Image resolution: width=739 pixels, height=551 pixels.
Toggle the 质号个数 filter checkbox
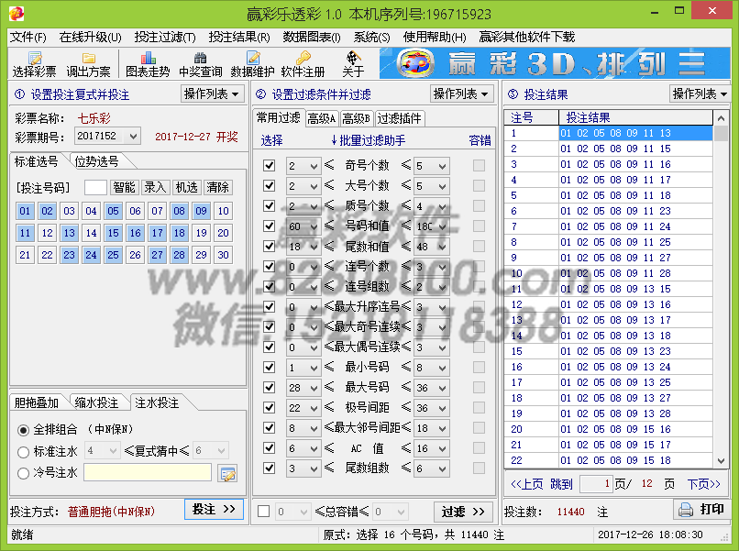(x=270, y=206)
